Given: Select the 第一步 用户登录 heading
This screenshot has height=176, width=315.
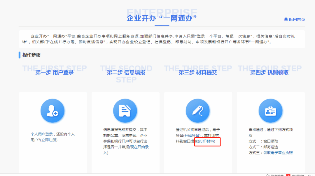Looking at the screenshot, I should coord(55,73).
